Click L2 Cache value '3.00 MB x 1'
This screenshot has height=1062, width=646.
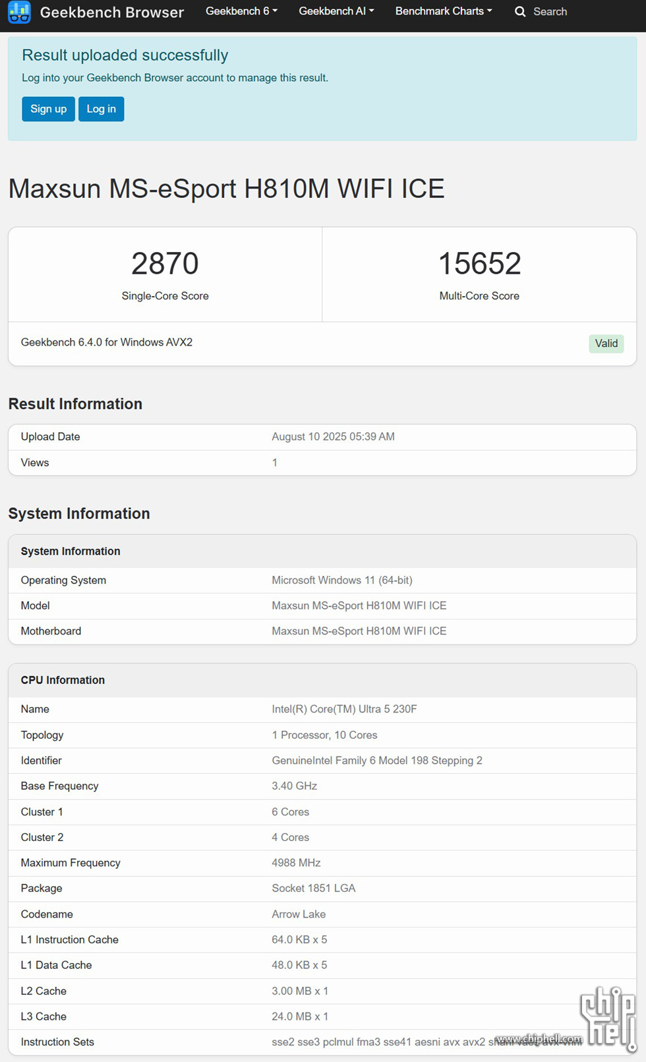300,991
